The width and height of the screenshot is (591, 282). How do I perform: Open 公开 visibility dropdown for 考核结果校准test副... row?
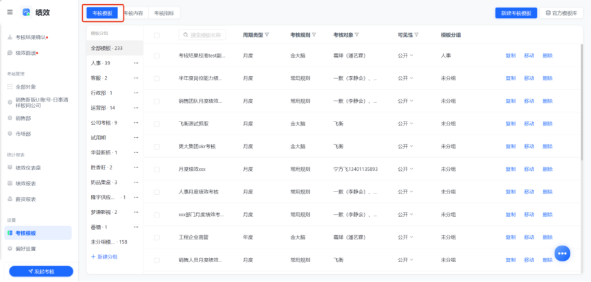coord(405,56)
